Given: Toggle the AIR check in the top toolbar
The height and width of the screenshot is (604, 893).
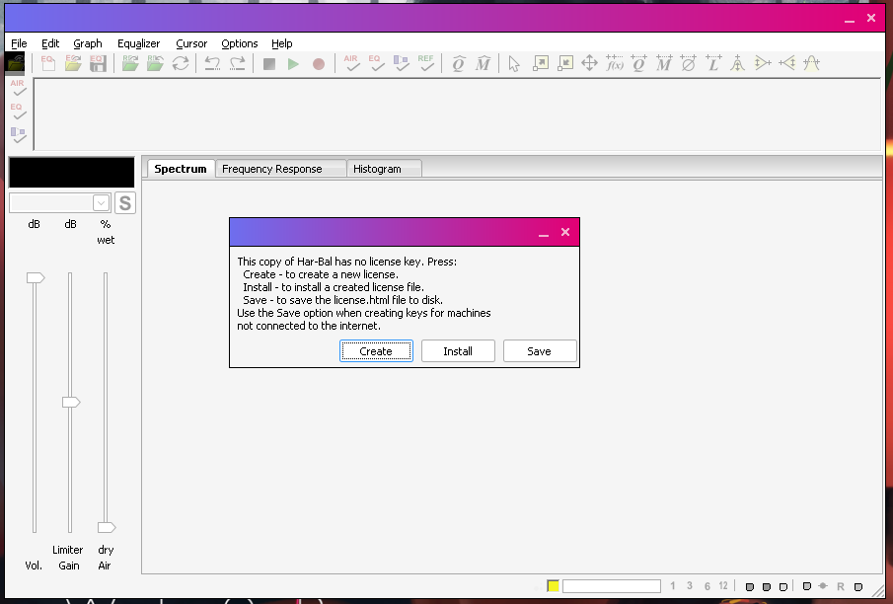Looking at the screenshot, I should coord(351,63).
